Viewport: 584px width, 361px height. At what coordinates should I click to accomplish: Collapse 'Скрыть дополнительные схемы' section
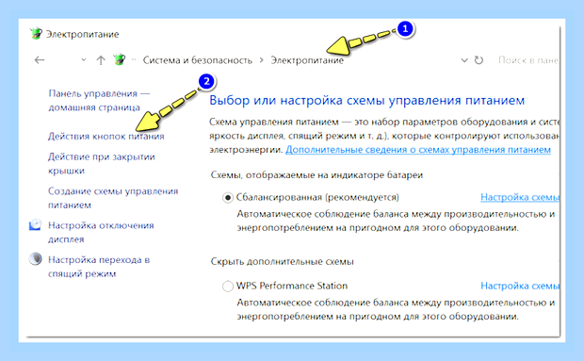(x=282, y=261)
